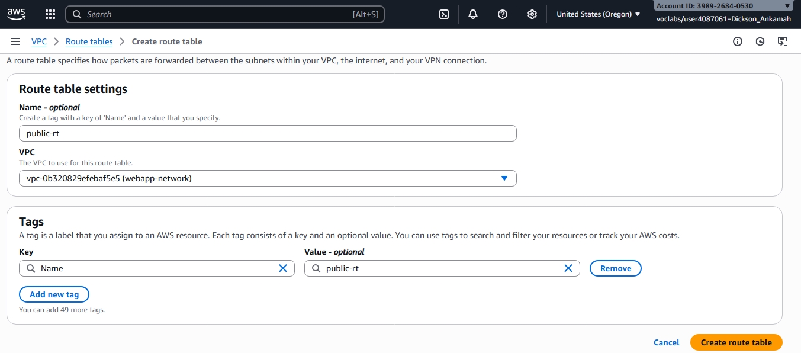Open the United States (Oregon) region selector
Screen dimensions: 801x353
[598, 14]
